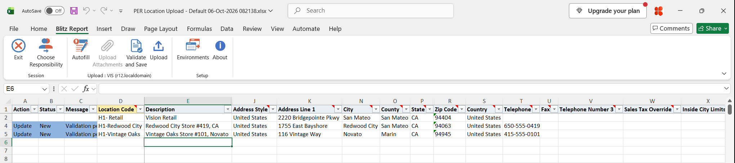735x163 pixels.
Task: Open the file name dropdown chevron
Action: click(x=271, y=11)
